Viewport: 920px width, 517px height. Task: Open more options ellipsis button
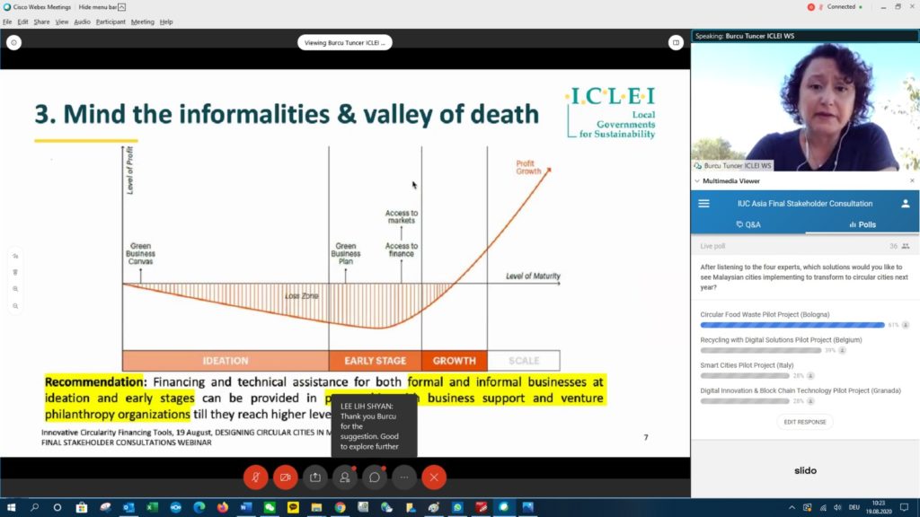coord(404,478)
